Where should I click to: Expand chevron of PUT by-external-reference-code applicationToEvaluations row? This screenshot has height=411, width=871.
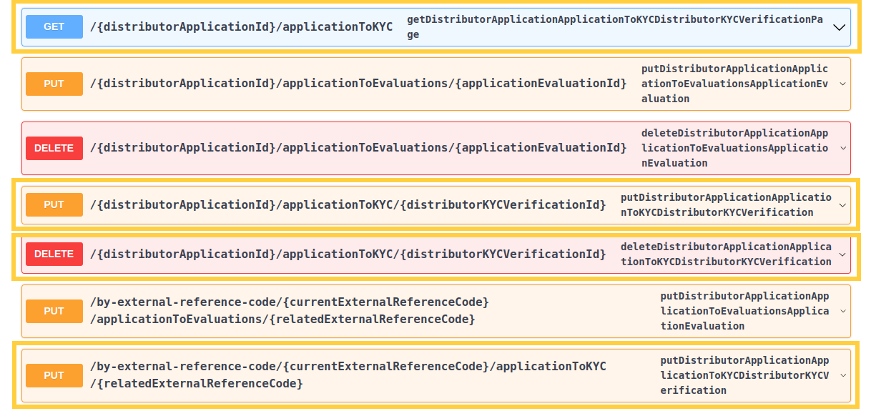(x=842, y=311)
